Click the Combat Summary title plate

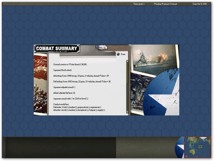click(x=57, y=49)
